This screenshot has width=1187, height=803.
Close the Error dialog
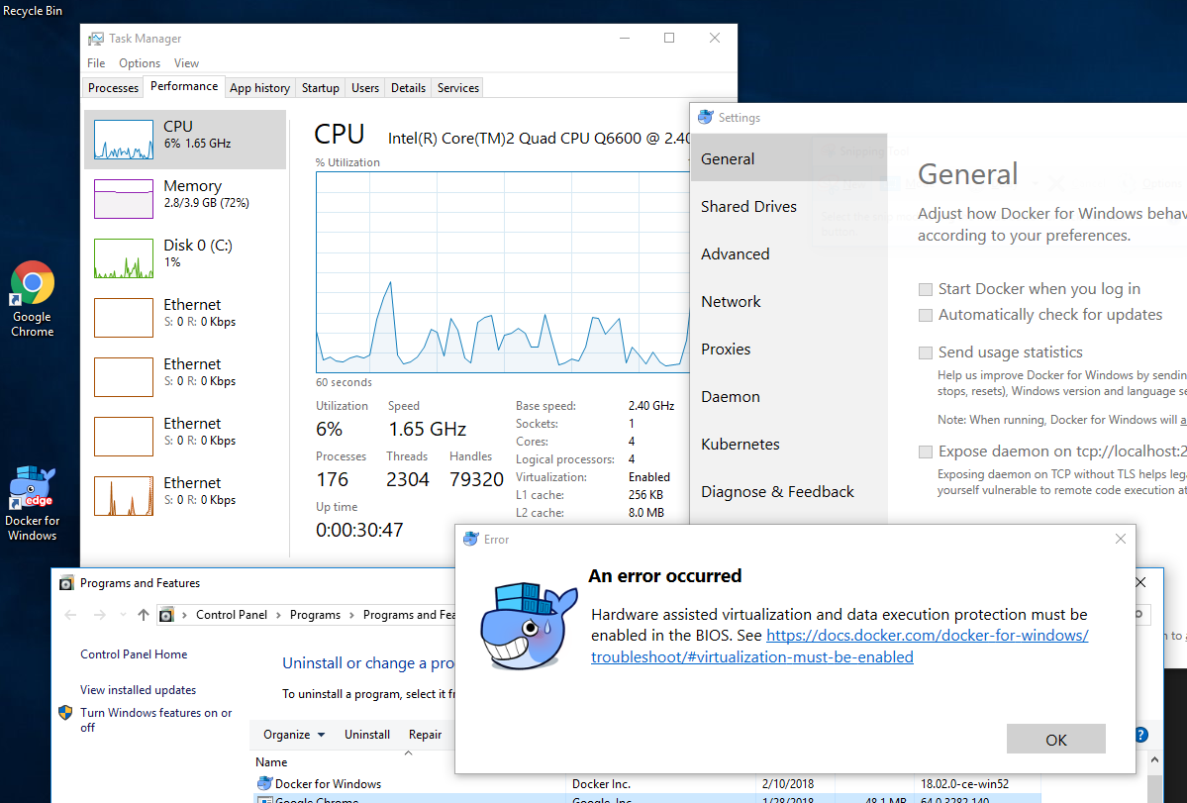(x=1121, y=539)
